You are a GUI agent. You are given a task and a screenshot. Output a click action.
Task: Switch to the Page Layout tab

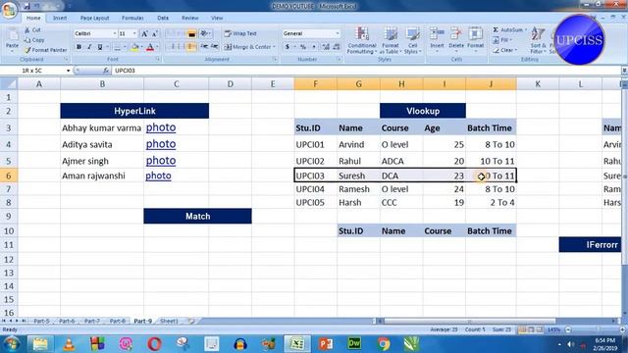pos(94,18)
